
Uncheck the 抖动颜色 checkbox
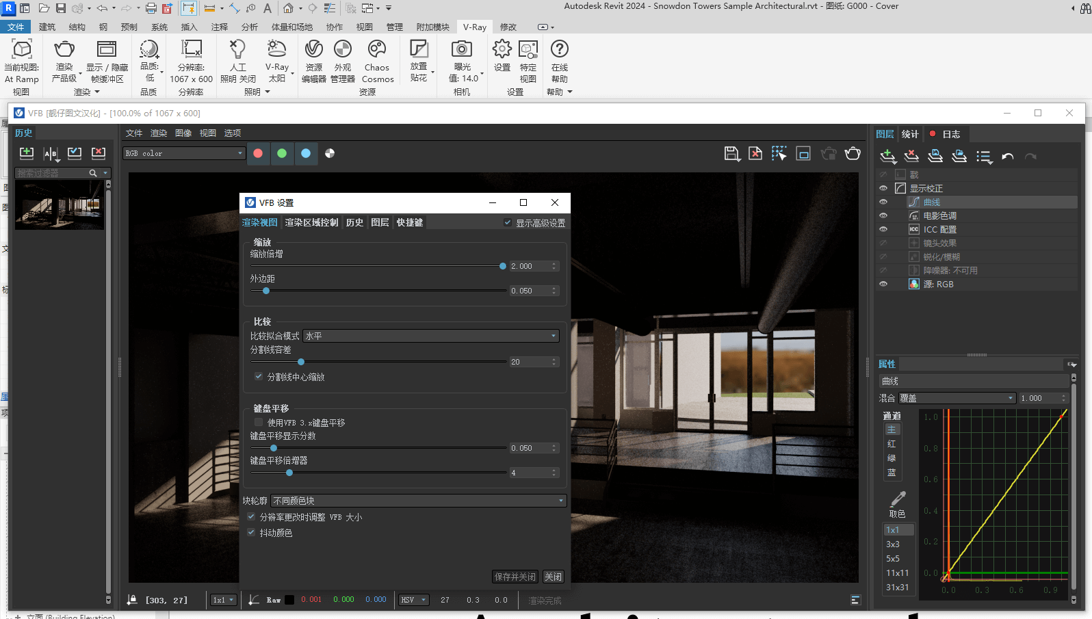251,532
